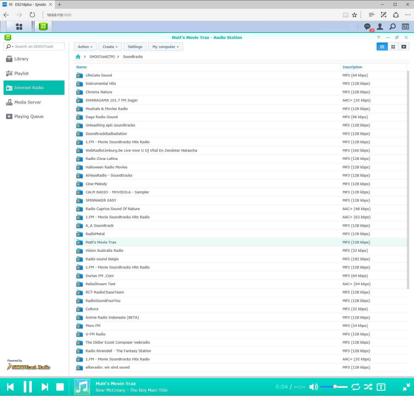Click the album art thumbnail in player
The image size is (414, 396).
(82, 387)
